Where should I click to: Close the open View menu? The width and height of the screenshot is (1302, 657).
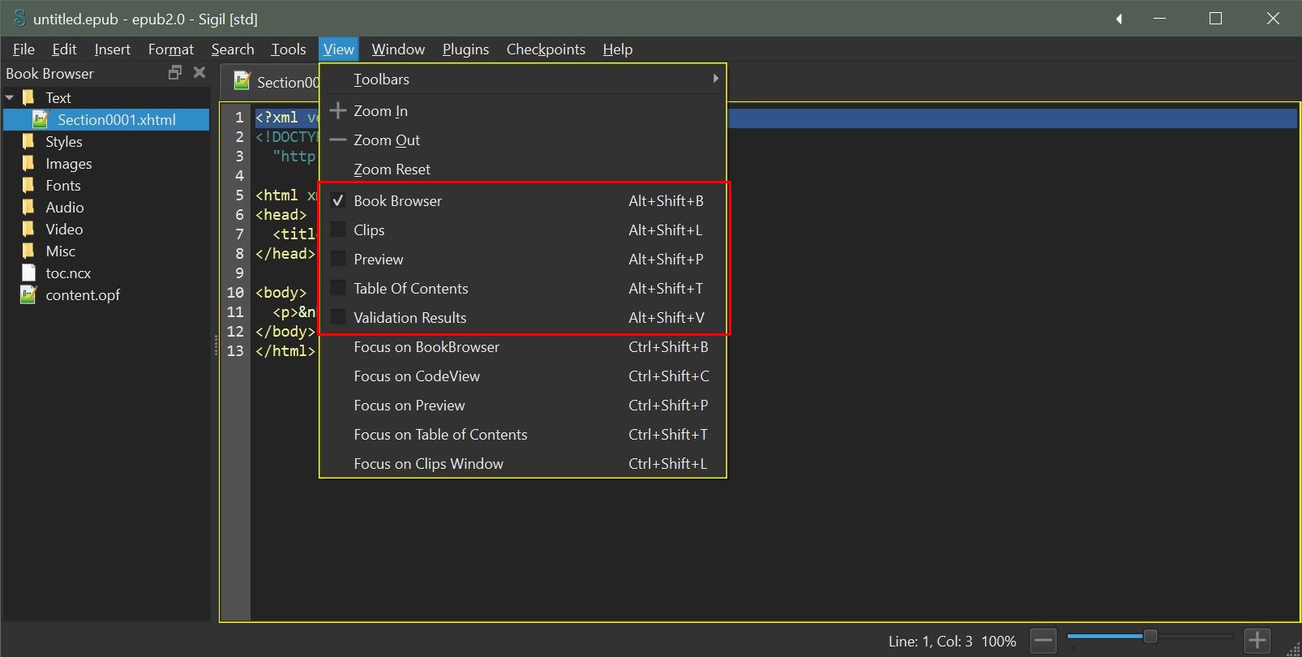(x=338, y=49)
